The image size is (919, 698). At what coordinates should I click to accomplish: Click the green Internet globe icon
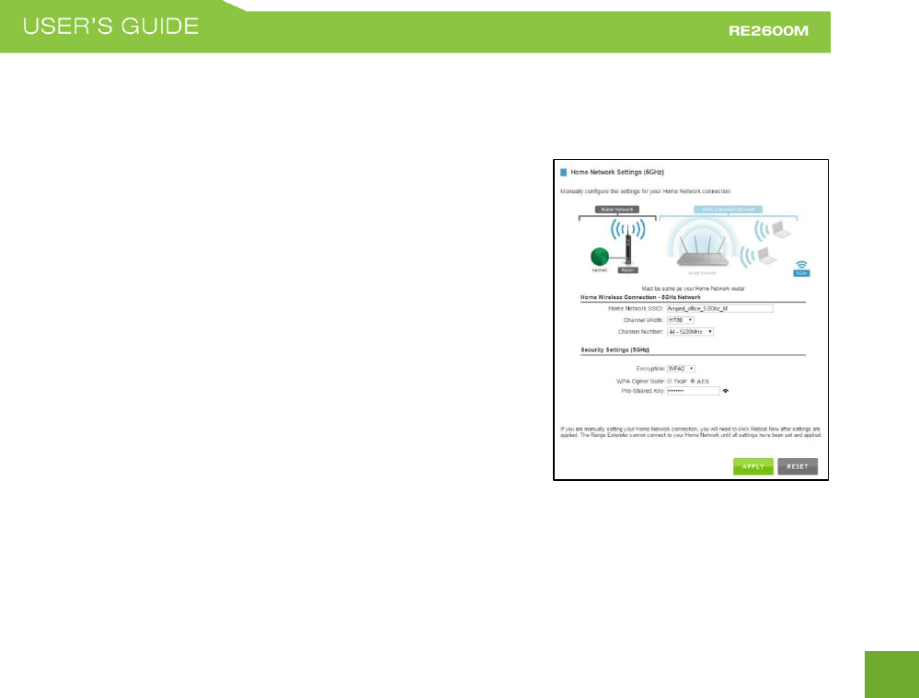600,257
